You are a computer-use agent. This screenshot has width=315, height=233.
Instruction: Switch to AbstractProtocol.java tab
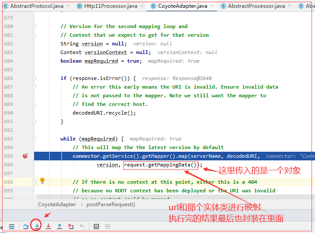[x=37, y=6]
